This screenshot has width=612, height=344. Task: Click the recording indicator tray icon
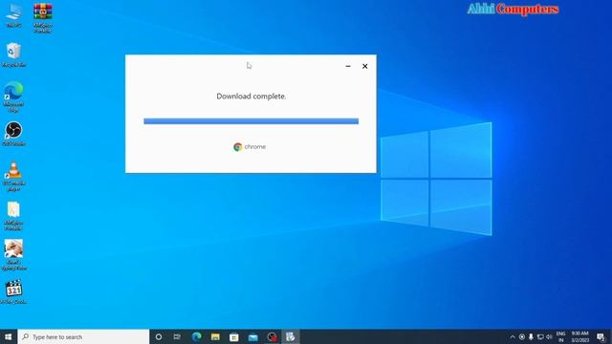point(522,337)
